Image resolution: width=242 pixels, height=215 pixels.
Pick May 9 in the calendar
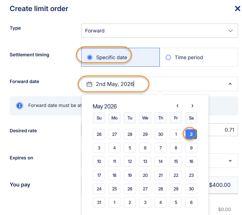coord(191,148)
